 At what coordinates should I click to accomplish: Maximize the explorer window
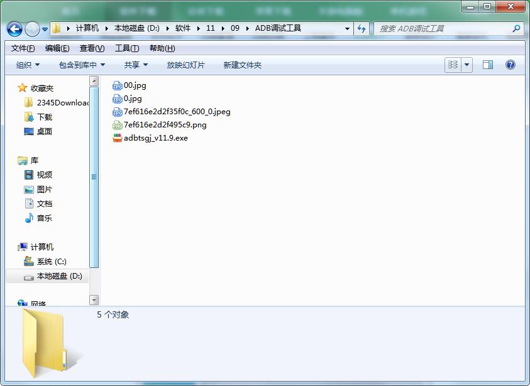(x=487, y=6)
